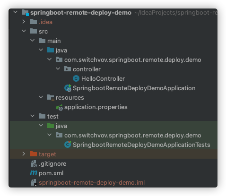Select com.switchvov.springboot.remote.deploy.demo under test

click(133, 136)
